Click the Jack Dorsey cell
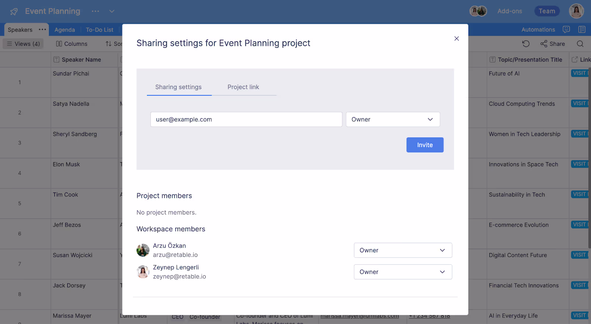The height and width of the screenshot is (324, 591). click(84, 294)
